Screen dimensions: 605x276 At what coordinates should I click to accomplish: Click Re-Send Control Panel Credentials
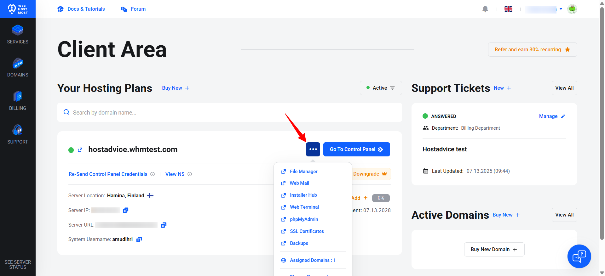(108, 174)
